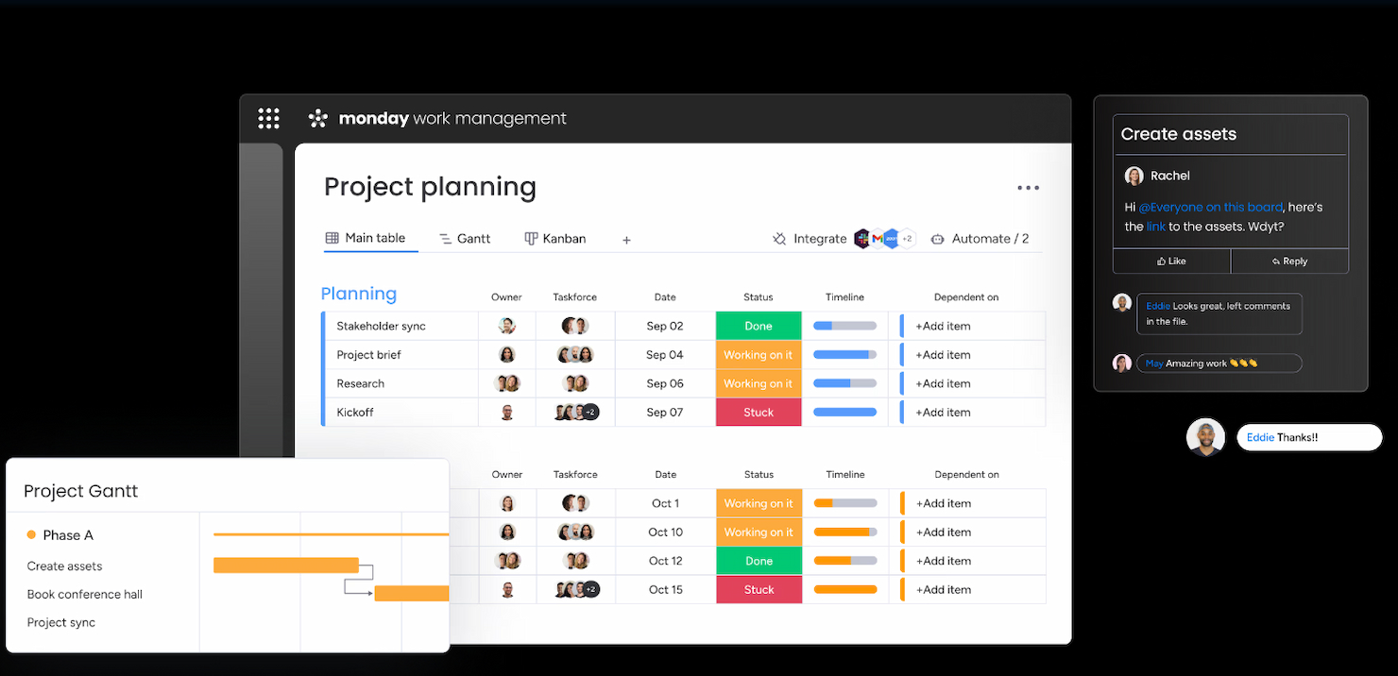This screenshot has height=676, width=1398.
Task: Click the Kickoff taskforce +2 avatars
Action: 576,413
